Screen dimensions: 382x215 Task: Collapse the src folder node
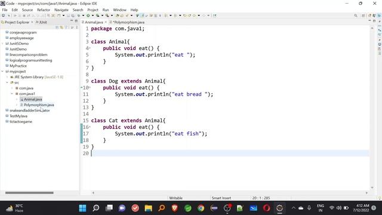pos(7,82)
